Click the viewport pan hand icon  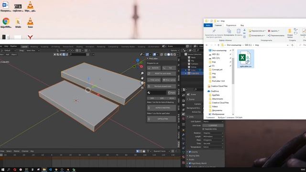pos(142,78)
